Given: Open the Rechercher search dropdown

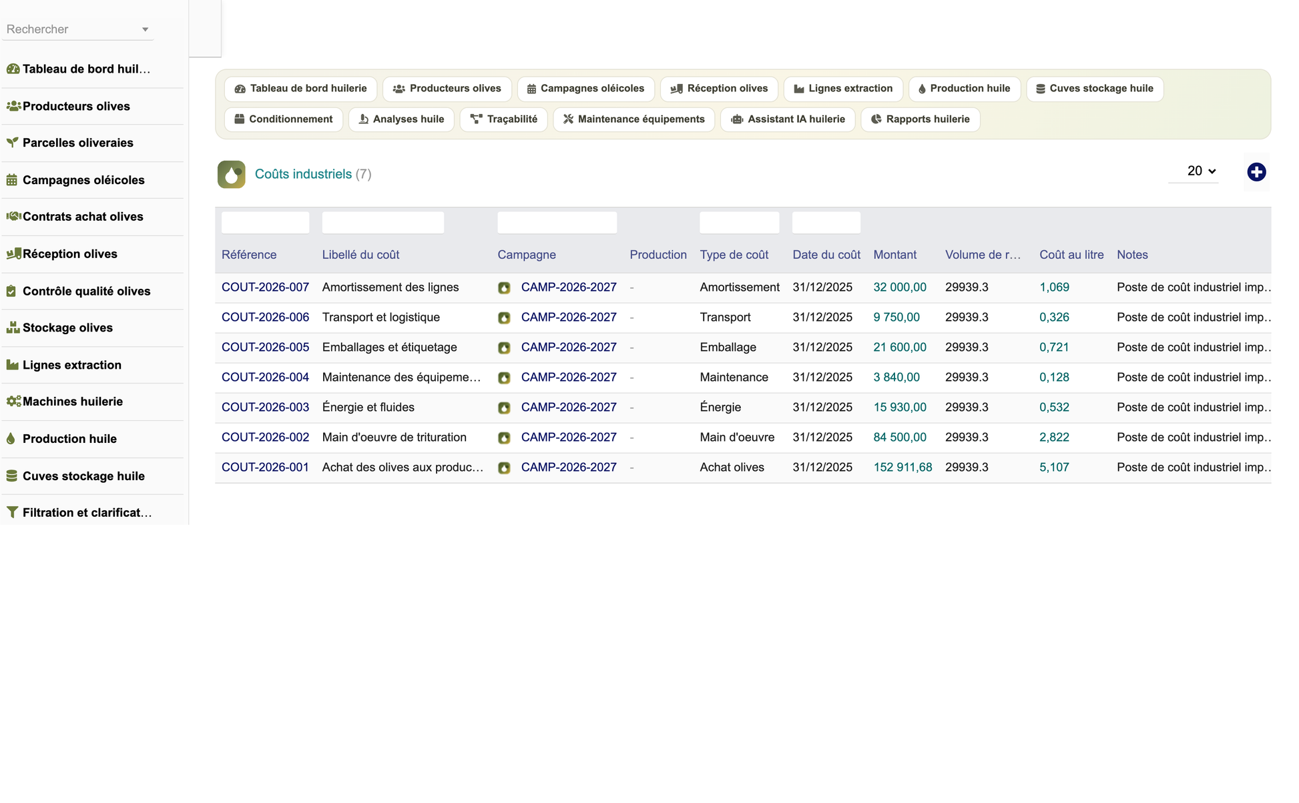Looking at the screenshot, I should click(x=78, y=29).
